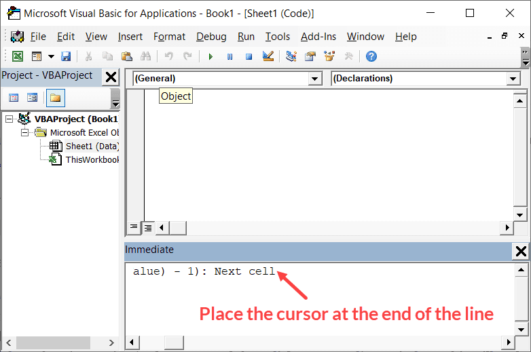Screen dimensions: 531x352
Task: Switch to Procedure View button
Action: tap(134, 228)
